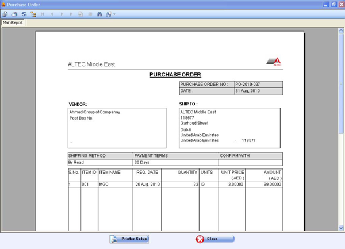Image resolution: width=345 pixels, height=249 pixels.
Task: Go to the last page icon
Action: (x=71, y=14)
